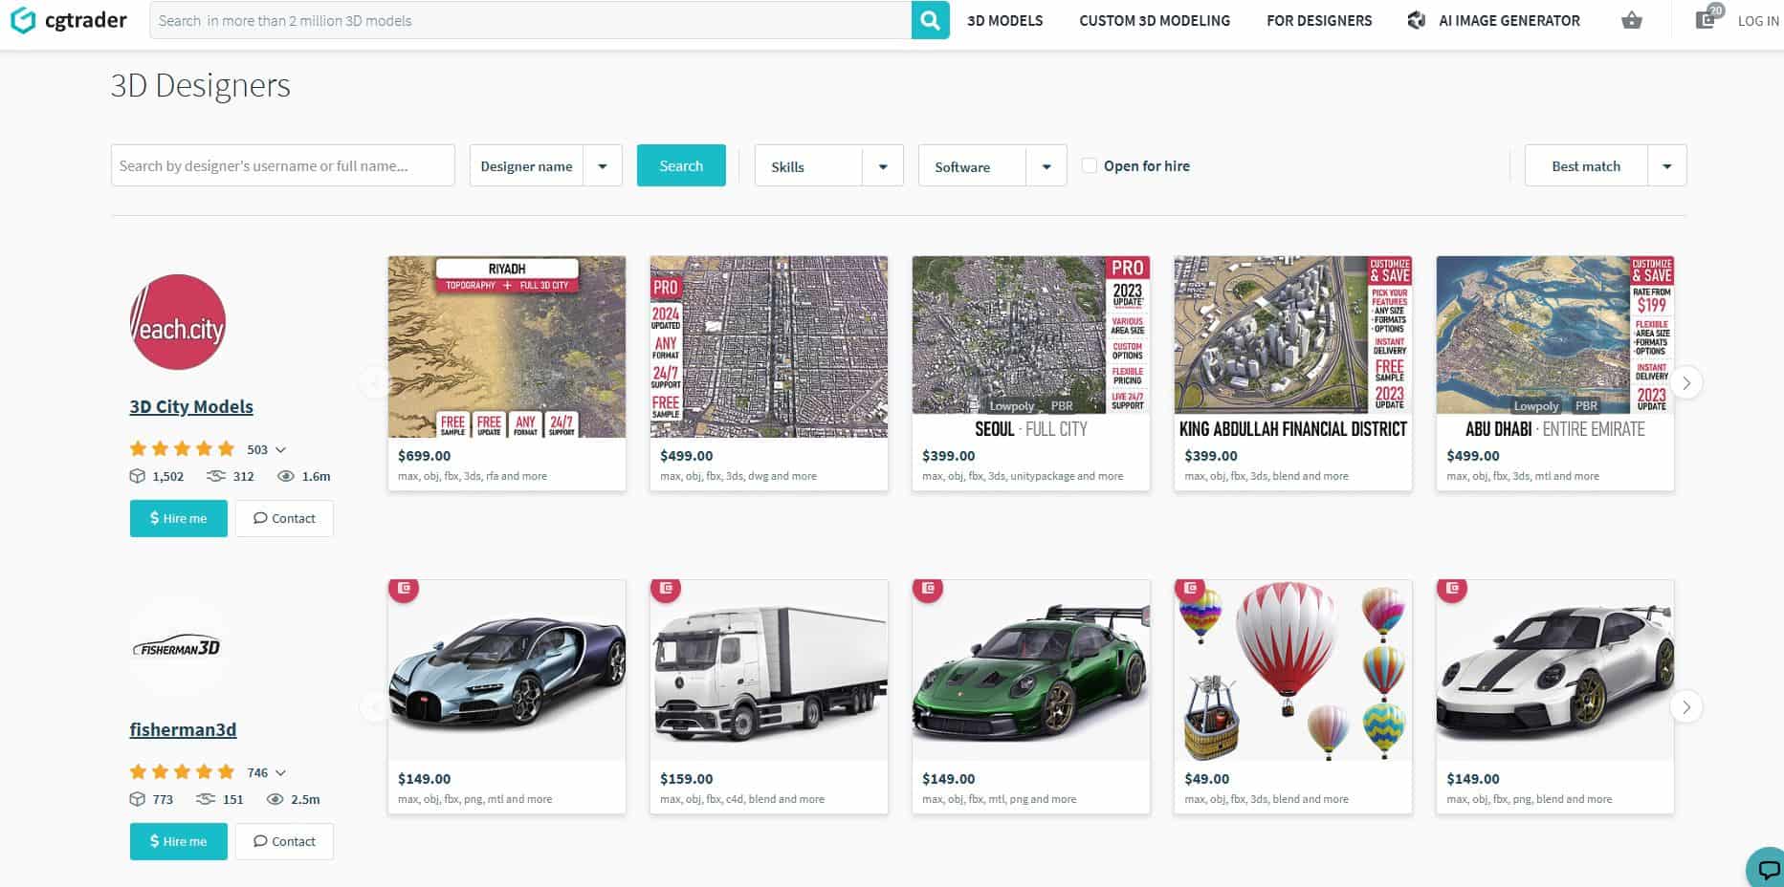Click the models count icon for fisherman3d
This screenshot has width=1784, height=887.
tap(139, 799)
